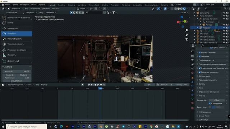Open the Справка menu

coord(41,5)
